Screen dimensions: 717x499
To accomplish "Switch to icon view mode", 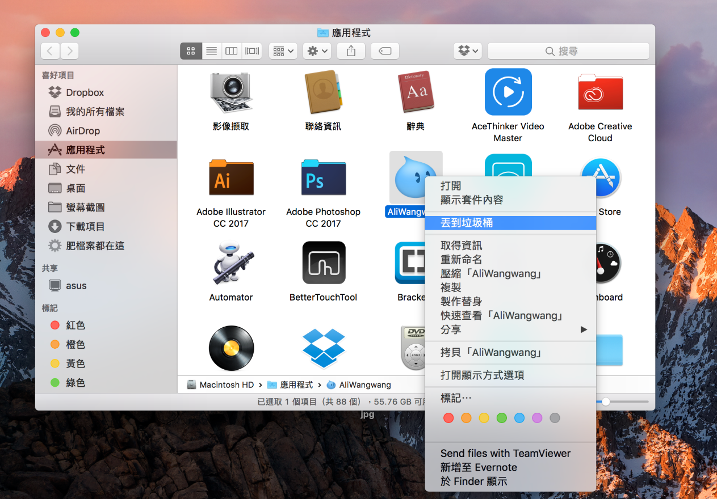I will tap(191, 51).
